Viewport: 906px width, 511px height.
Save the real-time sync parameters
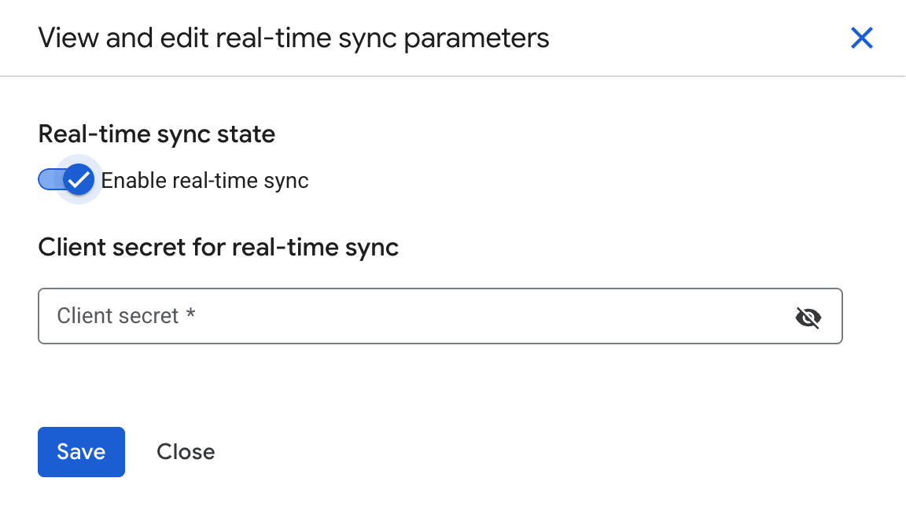tap(81, 451)
